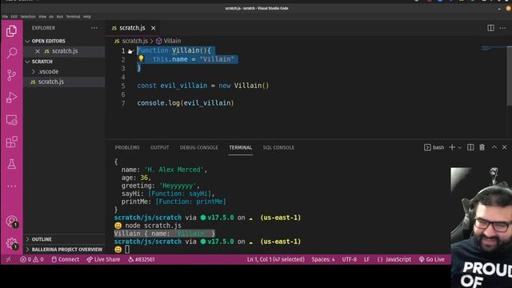The image size is (512, 288).
Task: Switch to the TERMINAL tab
Action: [x=240, y=147]
